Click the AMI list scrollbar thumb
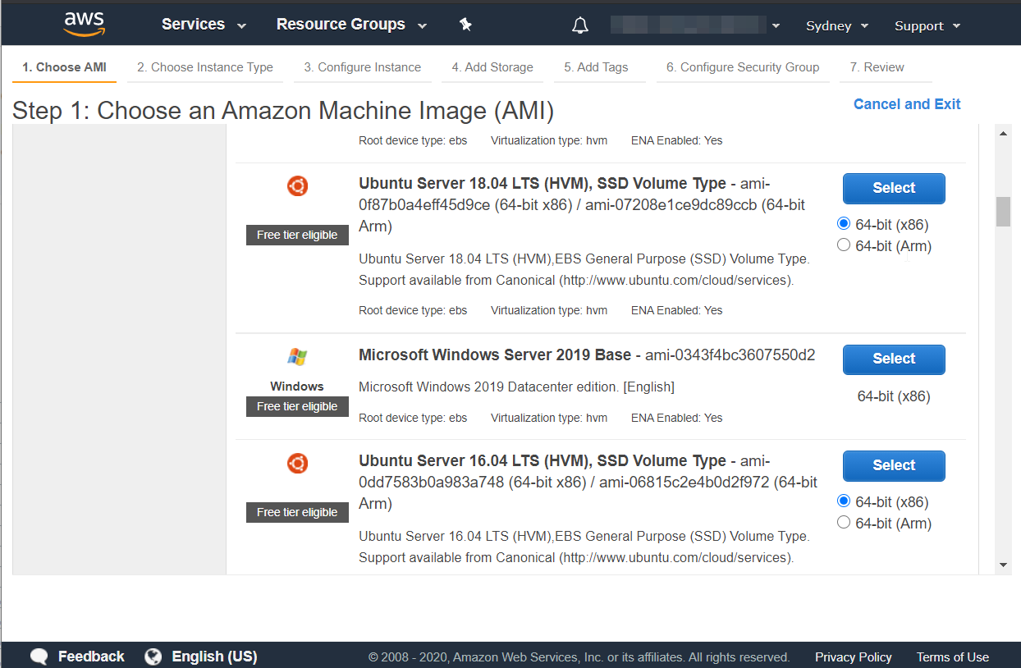Image resolution: width=1021 pixels, height=668 pixels. pyautogui.click(x=1003, y=212)
